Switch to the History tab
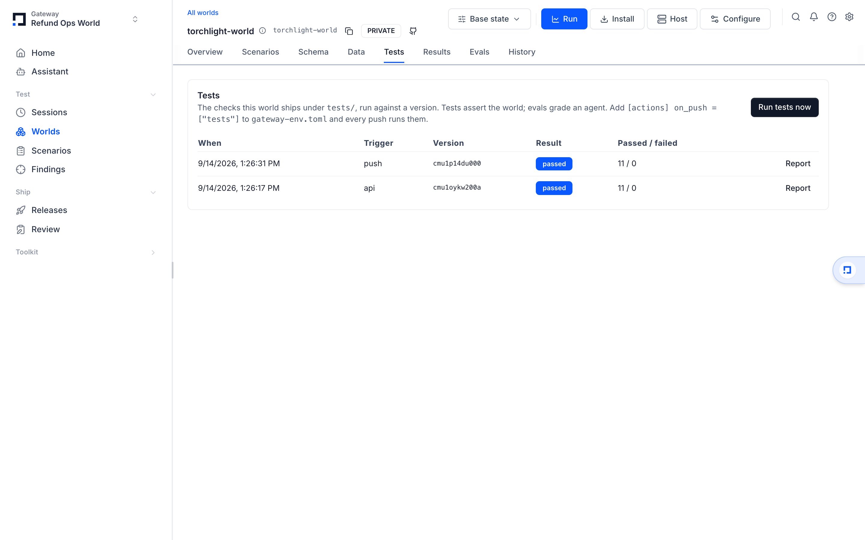This screenshot has width=865, height=540. [521, 52]
